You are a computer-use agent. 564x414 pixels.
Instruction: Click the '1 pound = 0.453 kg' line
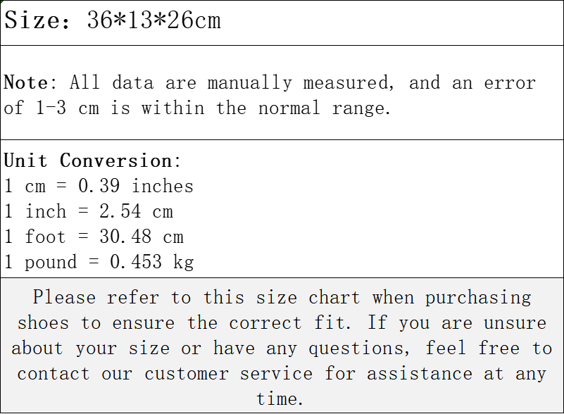[x=99, y=262]
